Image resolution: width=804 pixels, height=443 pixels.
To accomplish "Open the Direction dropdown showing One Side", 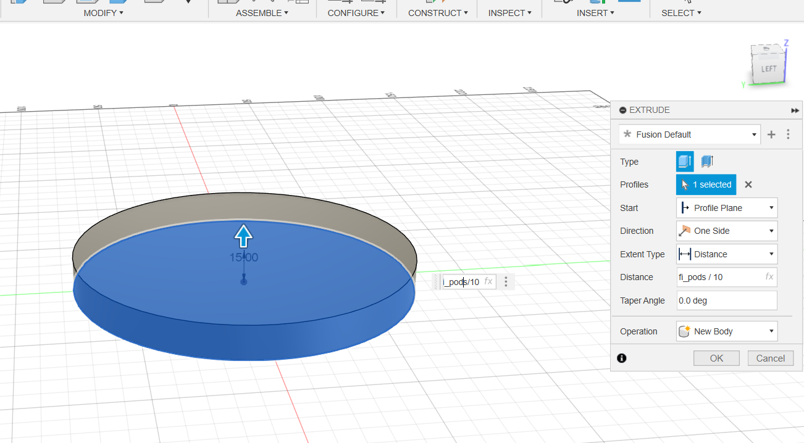I will [727, 231].
